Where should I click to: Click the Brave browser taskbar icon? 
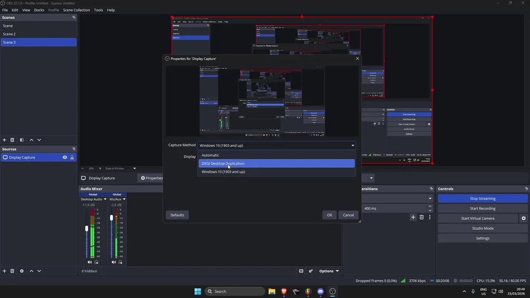tap(284, 291)
